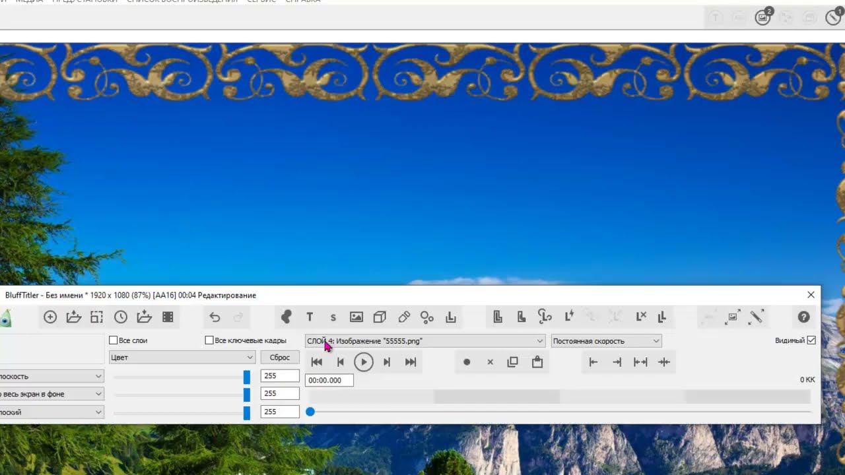Step to the previous keyframe
The width and height of the screenshot is (845, 475).
coord(341,362)
